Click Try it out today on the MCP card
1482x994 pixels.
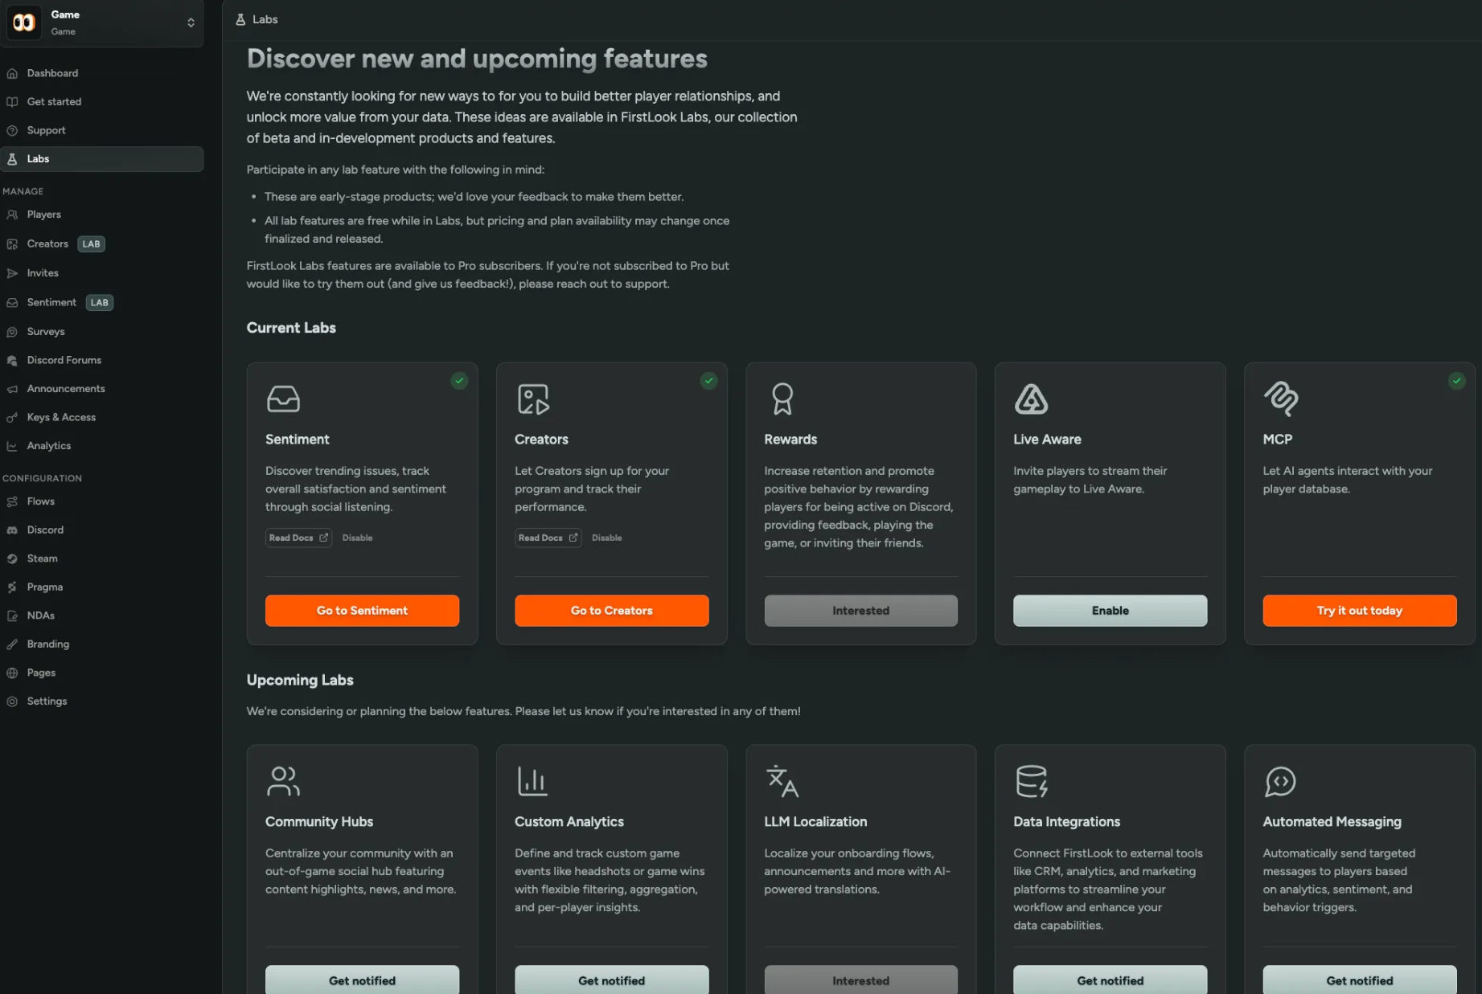coord(1359,611)
